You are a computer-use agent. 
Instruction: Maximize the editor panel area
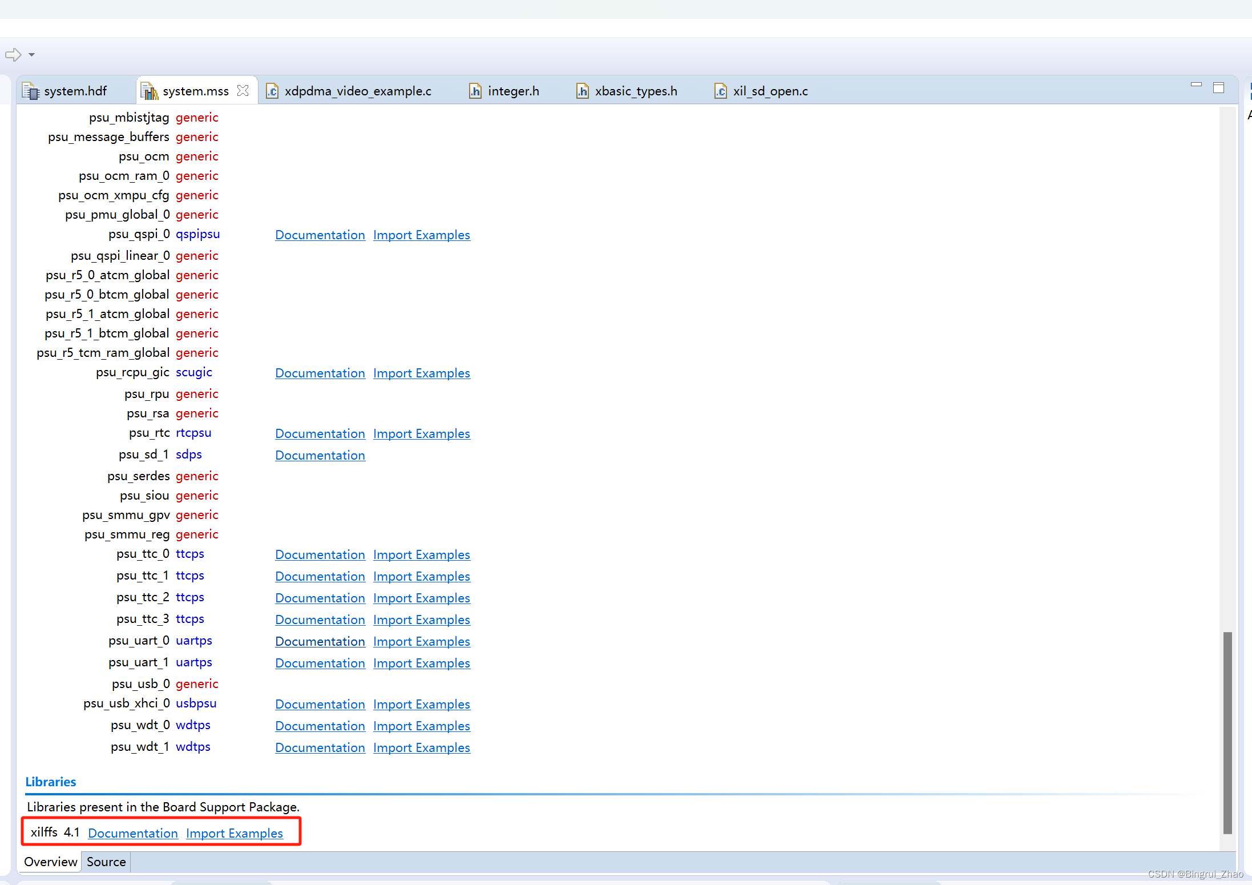(x=1218, y=87)
